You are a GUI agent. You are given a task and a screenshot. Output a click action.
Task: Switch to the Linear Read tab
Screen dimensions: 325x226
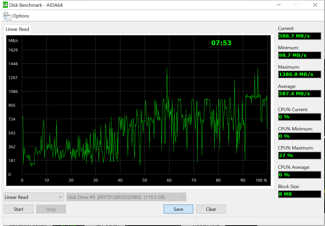(x=17, y=29)
